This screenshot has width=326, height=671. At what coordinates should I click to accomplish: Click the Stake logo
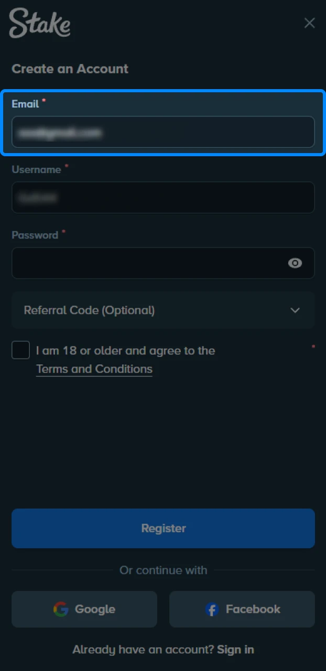click(x=39, y=23)
